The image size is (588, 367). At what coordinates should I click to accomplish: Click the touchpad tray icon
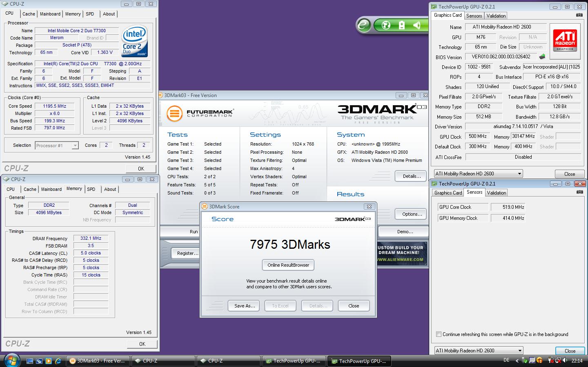click(x=532, y=360)
